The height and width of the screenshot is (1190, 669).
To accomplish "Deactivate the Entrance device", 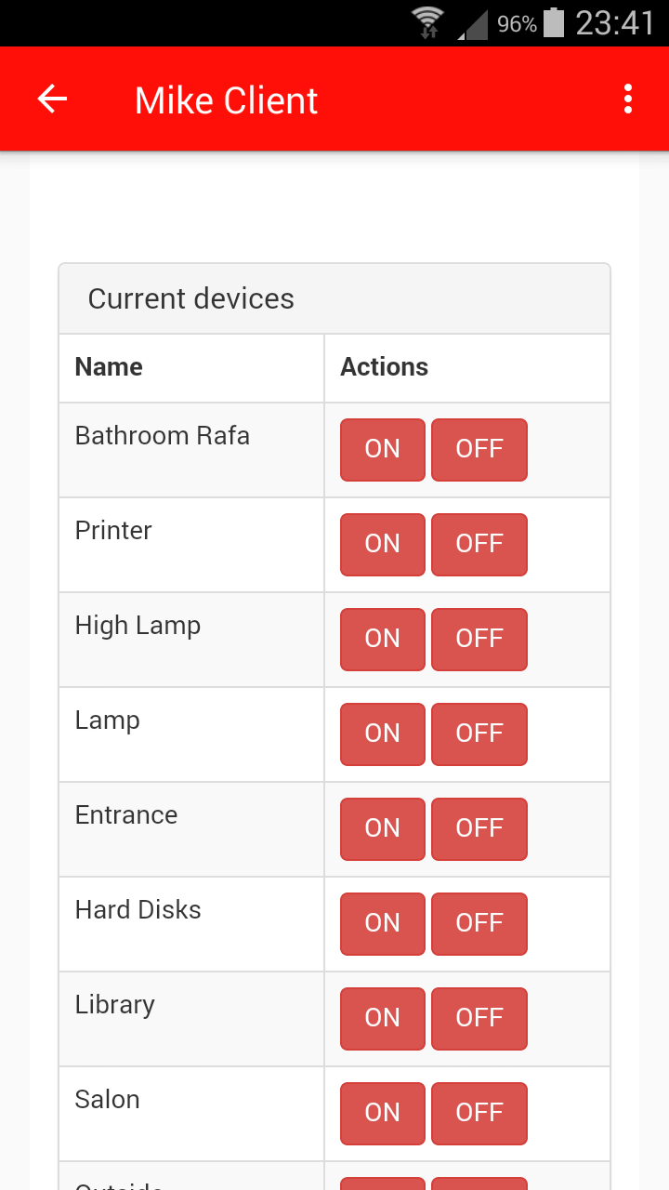I will click(x=479, y=828).
